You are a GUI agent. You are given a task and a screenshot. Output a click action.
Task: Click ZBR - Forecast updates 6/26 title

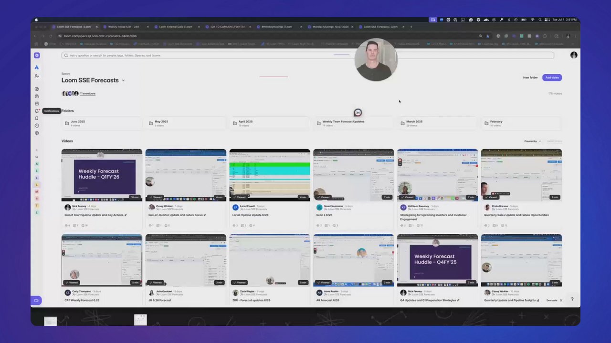coord(251,300)
